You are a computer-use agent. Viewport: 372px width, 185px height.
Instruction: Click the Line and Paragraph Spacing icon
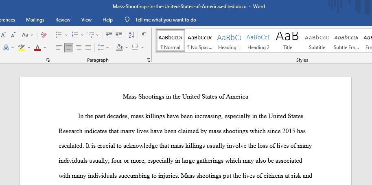(x=101, y=47)
